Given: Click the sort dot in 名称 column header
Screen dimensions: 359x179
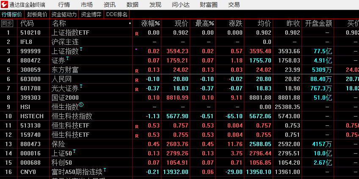Looking at the screenshot, I should coord(130,23).
